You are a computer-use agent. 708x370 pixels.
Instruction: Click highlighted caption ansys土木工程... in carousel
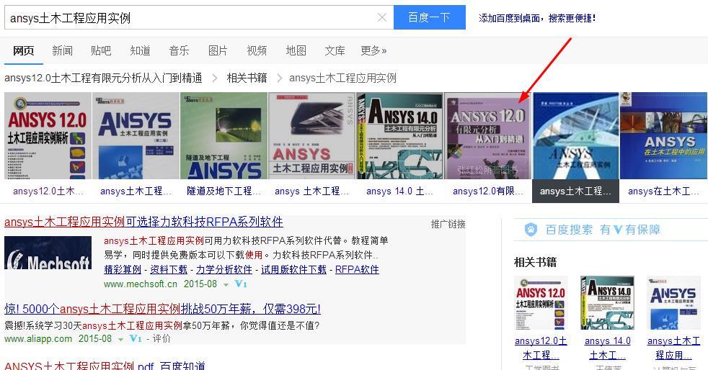[576, 191]
